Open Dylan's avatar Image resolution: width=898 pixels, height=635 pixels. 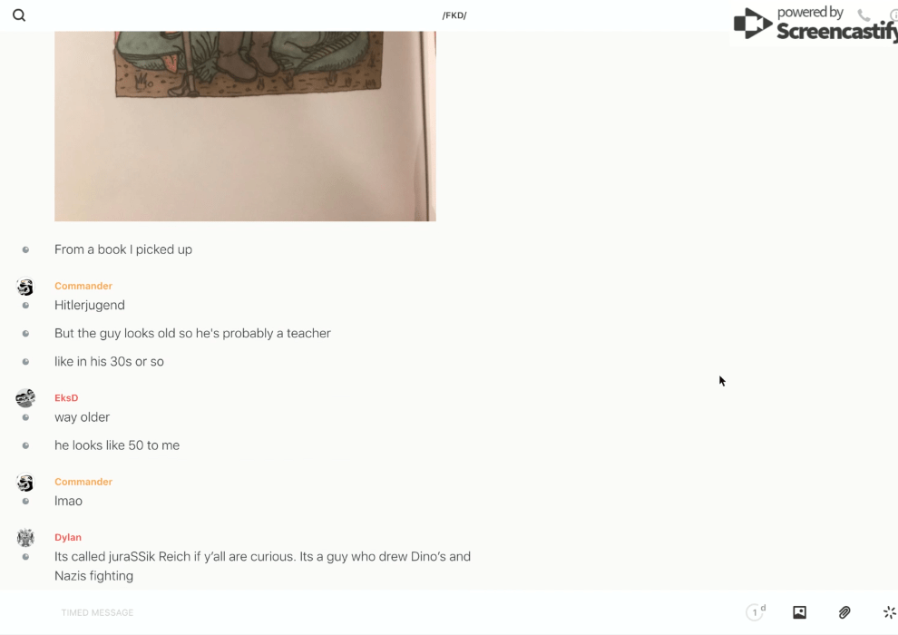click(25, 538)
